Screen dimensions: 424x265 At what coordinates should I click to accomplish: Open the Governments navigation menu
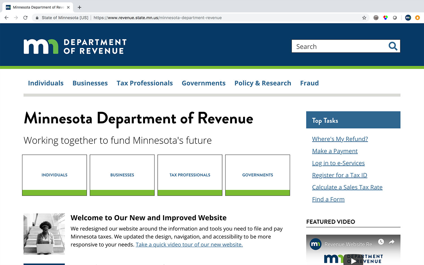coord(204,83)
